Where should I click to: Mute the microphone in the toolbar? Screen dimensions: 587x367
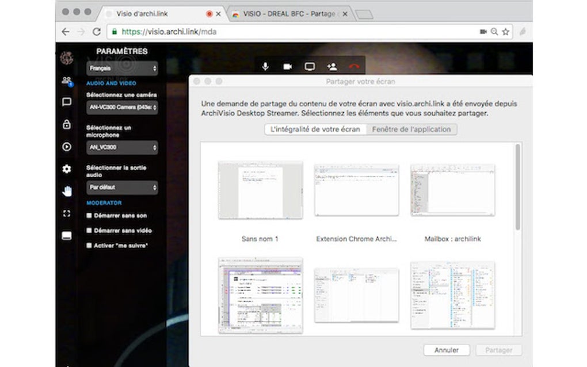[x=265, y=66]
